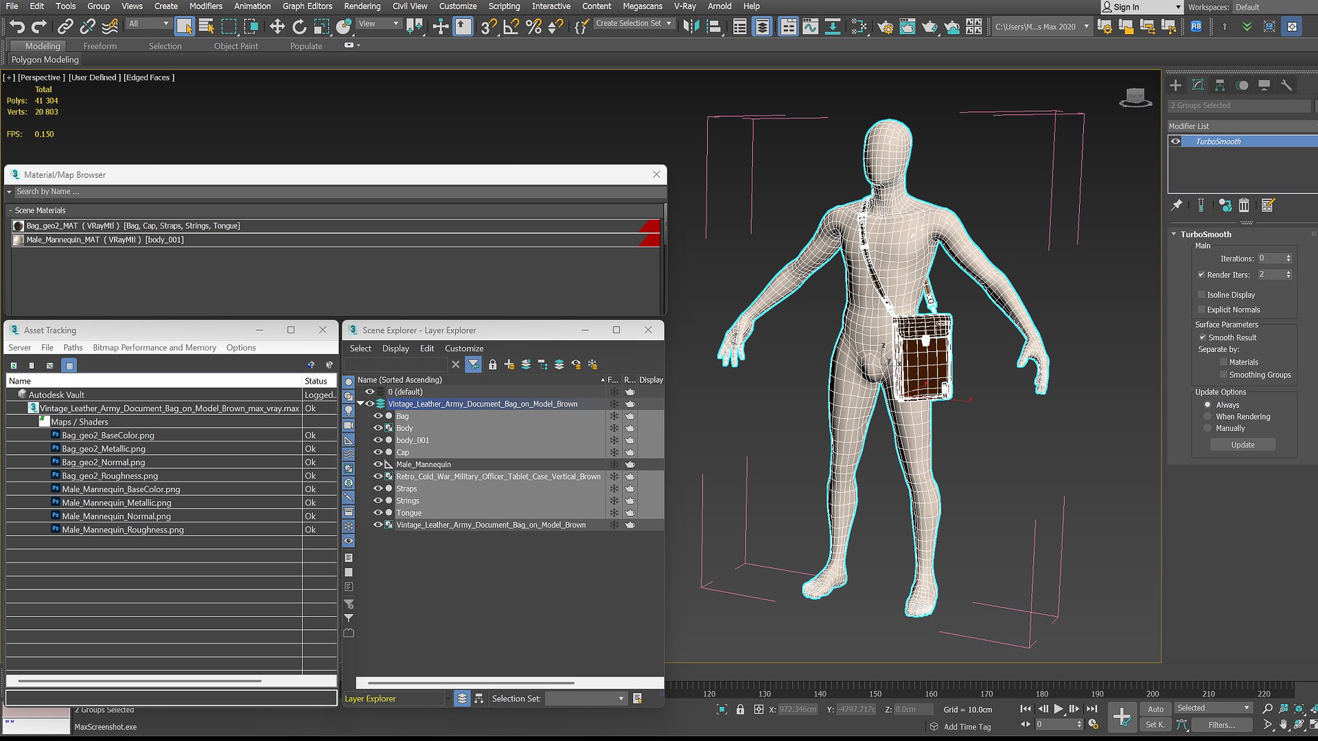Enable the Isoline Display checkbox
Screen dimensions: 1318x741
pyautogui.click(x=1201, y=294)
